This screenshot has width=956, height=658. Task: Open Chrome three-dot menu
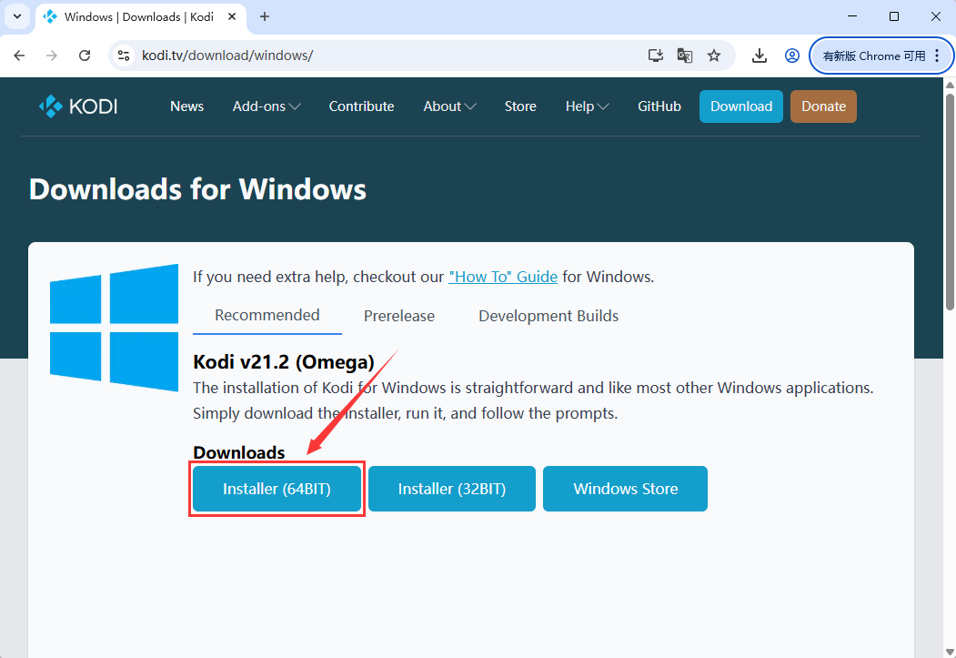click(x=937, y=56)
